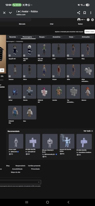The height and width of the screenshot is (206, 95).
Task: Select the Man character thumbnail
Action: (x=29, y=113)
